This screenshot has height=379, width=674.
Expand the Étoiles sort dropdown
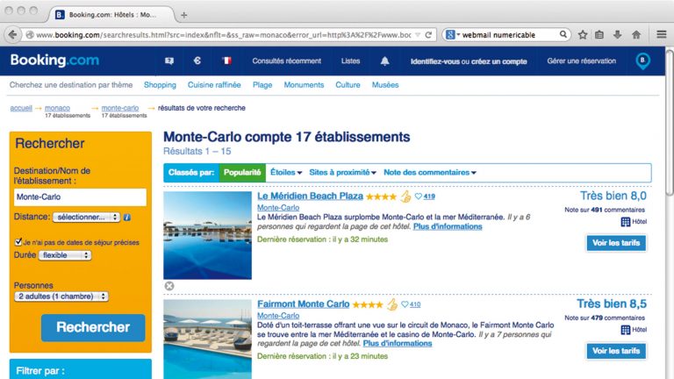click(286, 172)
